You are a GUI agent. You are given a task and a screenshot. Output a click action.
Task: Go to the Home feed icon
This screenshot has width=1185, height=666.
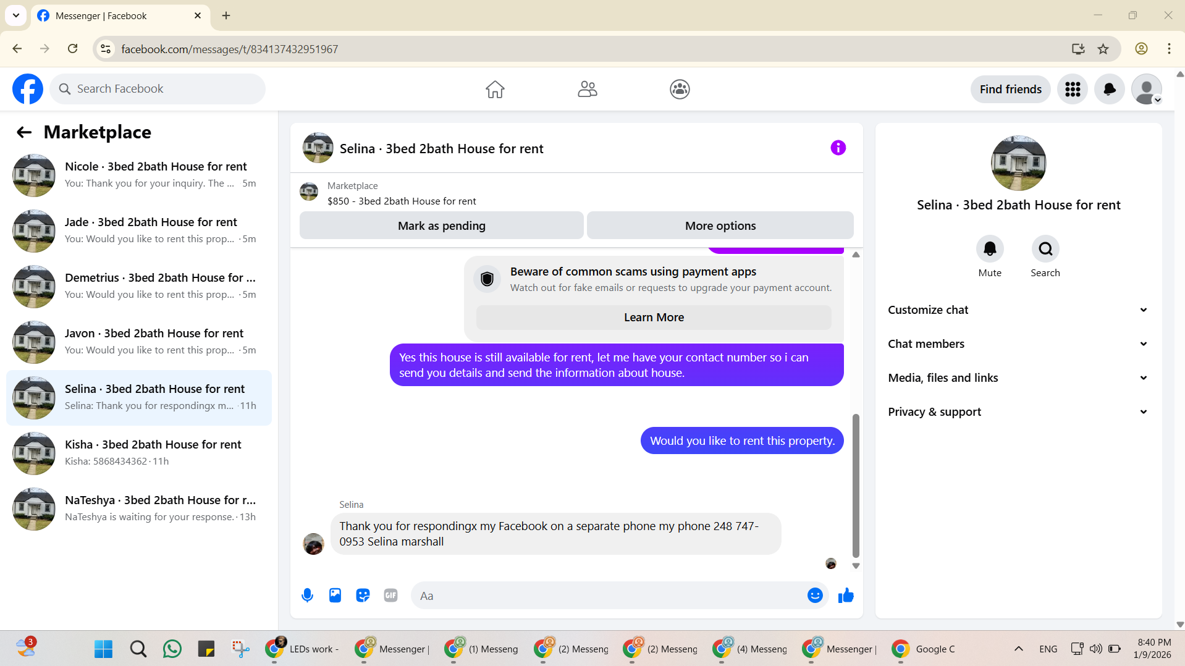point(495,90)
